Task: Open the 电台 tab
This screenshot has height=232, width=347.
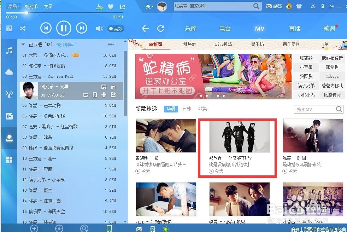Action: point(225,29)
